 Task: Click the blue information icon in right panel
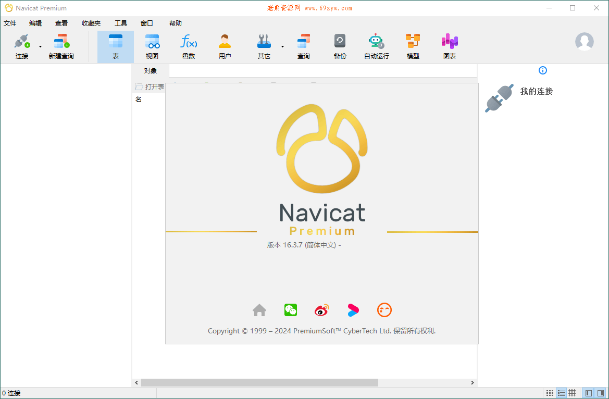pos(543,70)
